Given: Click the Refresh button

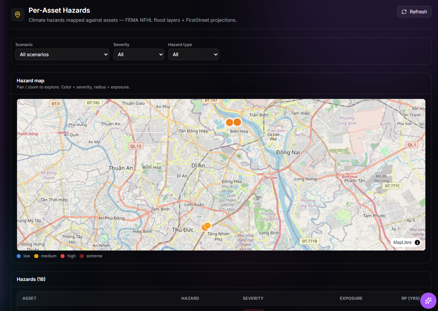Looking at the screenshot, I should (414, 12).
